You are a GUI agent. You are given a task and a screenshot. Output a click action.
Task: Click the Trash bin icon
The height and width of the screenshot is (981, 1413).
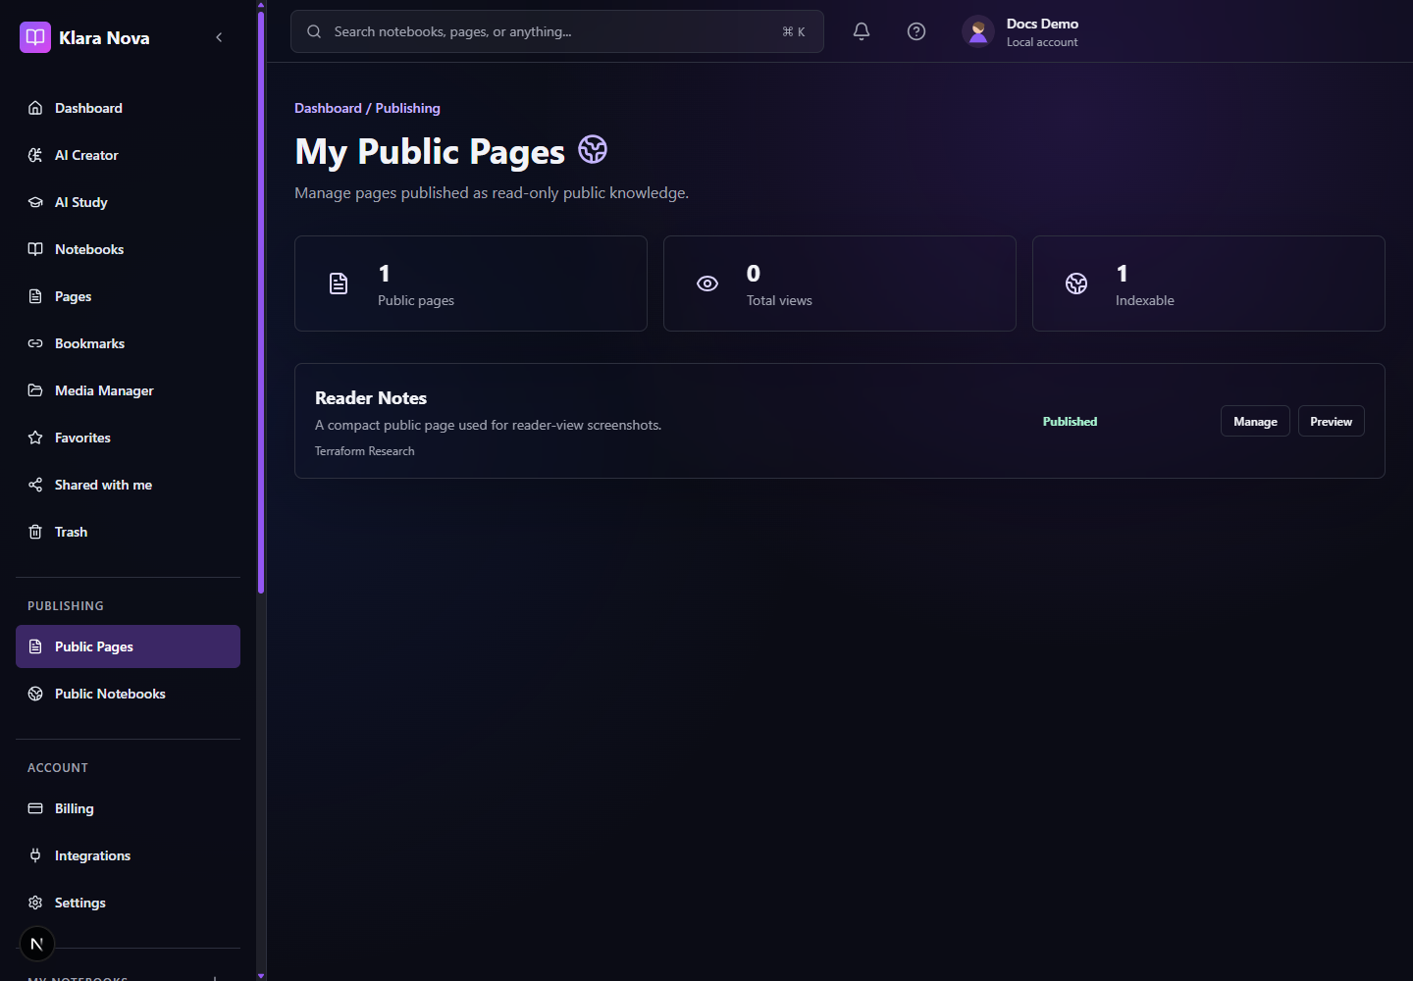pyautogui.click(x=35, y=532)
